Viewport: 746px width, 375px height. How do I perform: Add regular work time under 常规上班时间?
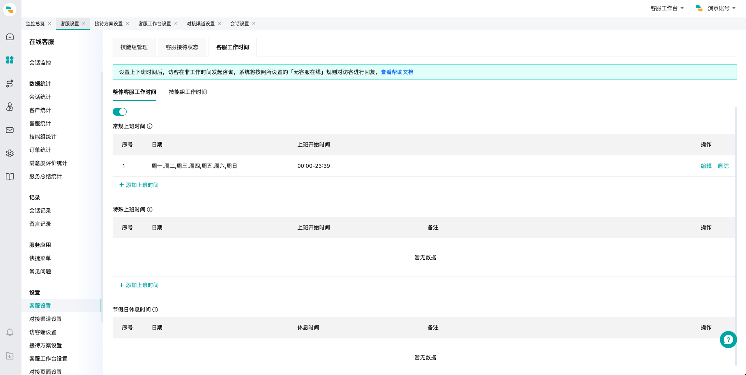tap(139, 185)
